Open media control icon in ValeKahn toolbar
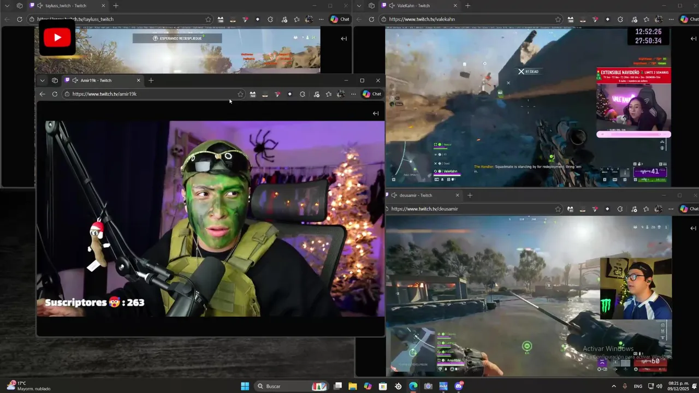 click(x=634, y=19)
